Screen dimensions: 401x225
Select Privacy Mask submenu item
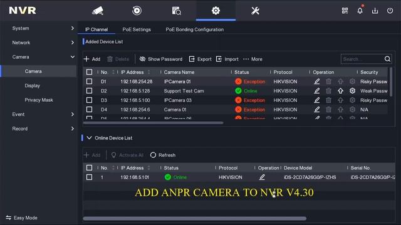coord(39,100)
